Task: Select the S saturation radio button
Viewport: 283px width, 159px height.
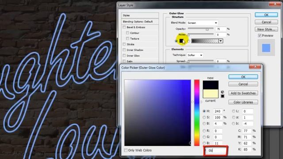Action: [x=204, y=117]
